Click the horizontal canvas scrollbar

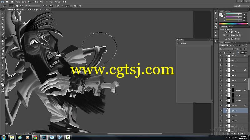[135, 134]
